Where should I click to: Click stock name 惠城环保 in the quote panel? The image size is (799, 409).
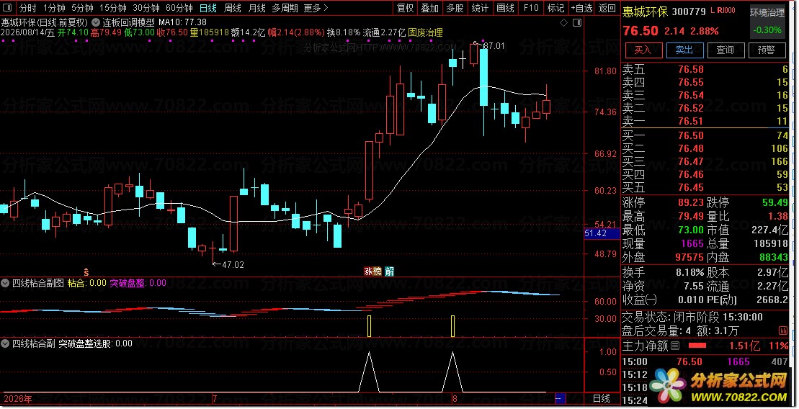click(x=645, y=12)
